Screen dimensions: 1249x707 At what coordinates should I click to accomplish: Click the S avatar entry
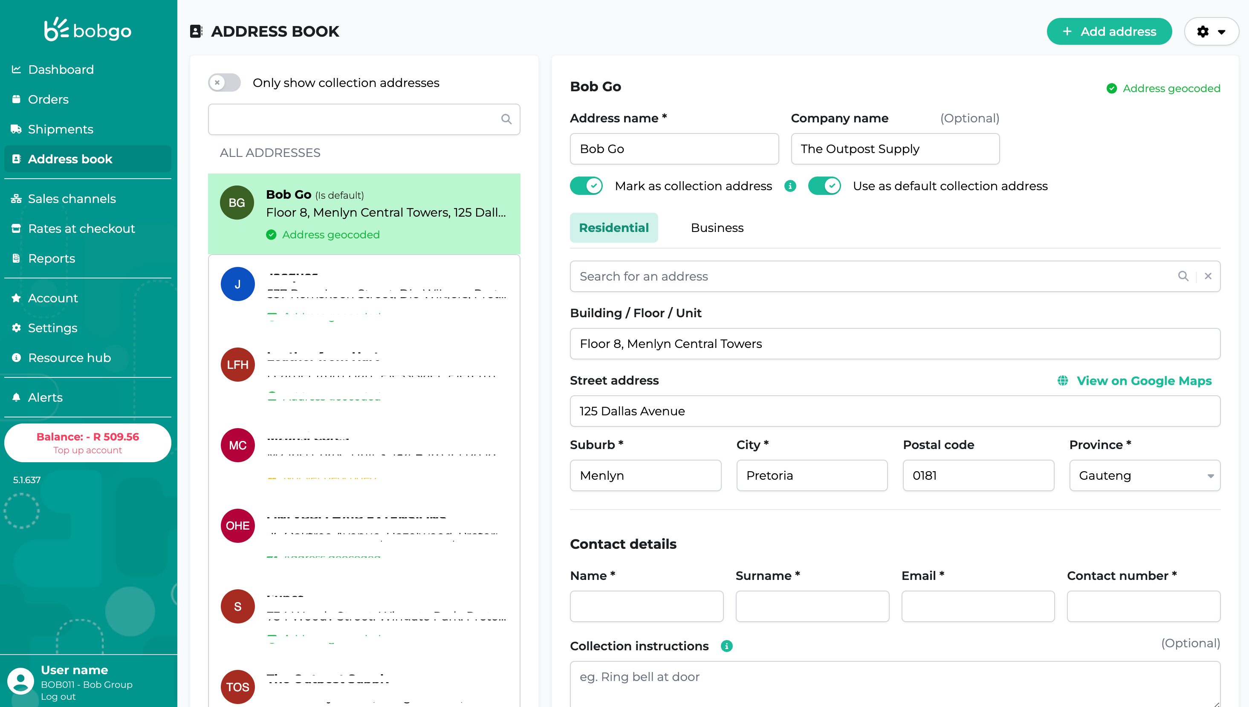tap(237, 606)
